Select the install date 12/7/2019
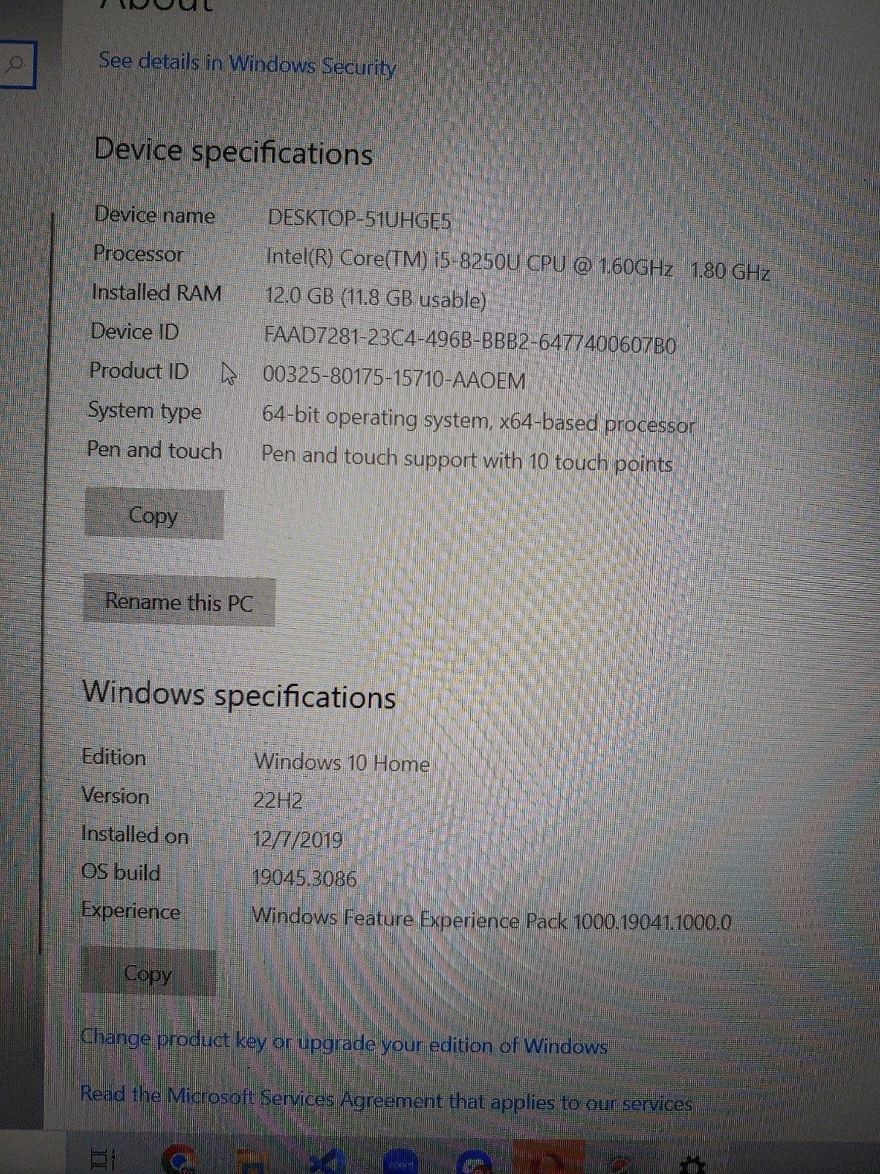The width and height of the screenshot is (880, 1174). pyautogui.click(x=297, y=839)
